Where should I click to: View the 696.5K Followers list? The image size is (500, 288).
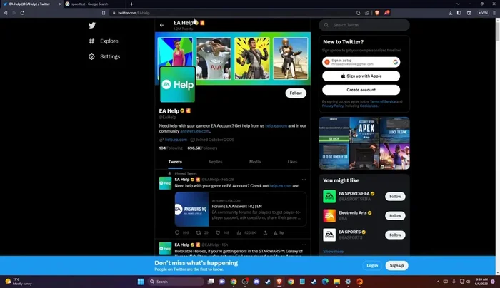[202, 148]
